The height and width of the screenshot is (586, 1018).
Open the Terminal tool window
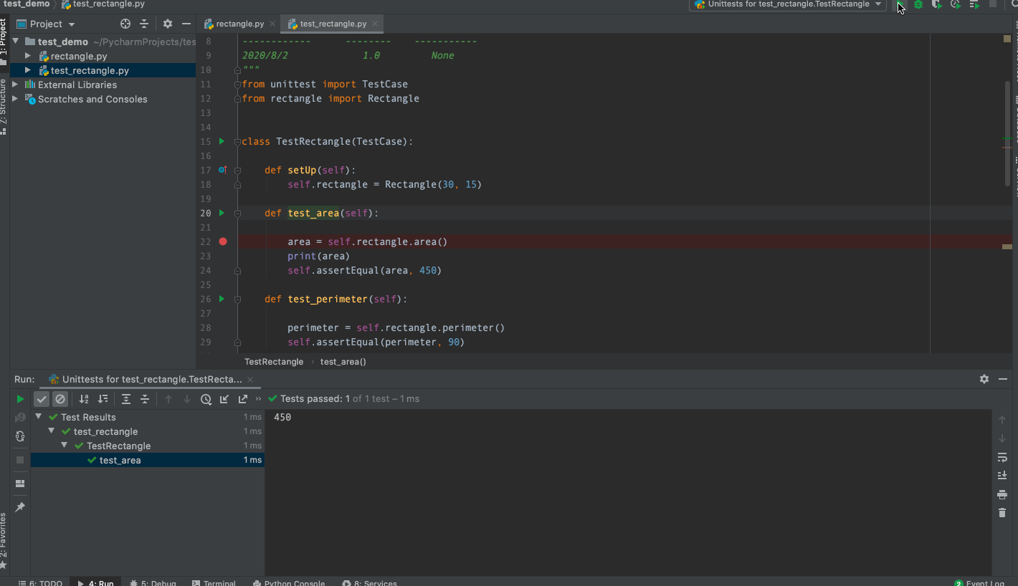[214, 583]
